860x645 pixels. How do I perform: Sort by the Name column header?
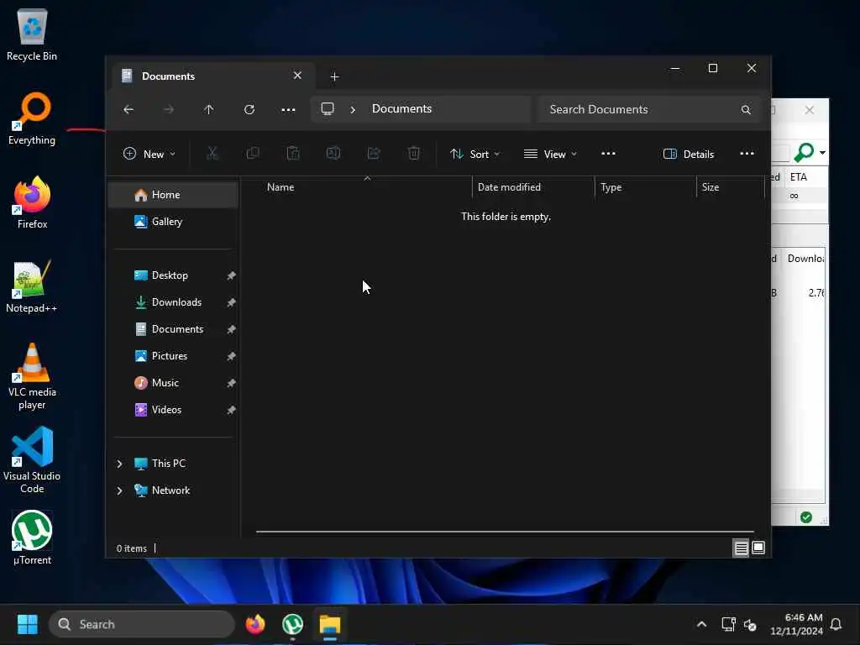tap(366, 187)
